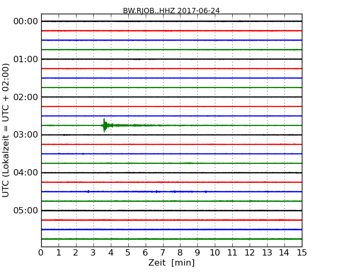The image size is (343, 274).
Task: Click x-axis tick label 10
Action: [x=215, y=253]
